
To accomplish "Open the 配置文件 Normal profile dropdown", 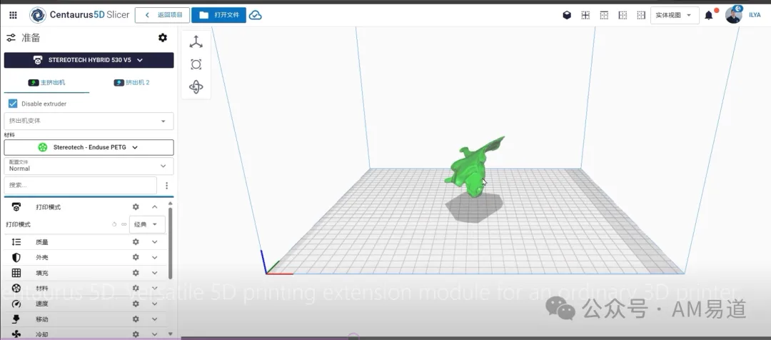I will point(89,166).
